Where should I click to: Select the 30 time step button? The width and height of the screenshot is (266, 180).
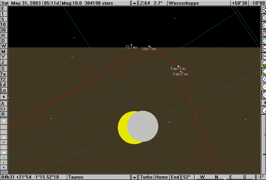click(x=3, y=30)
